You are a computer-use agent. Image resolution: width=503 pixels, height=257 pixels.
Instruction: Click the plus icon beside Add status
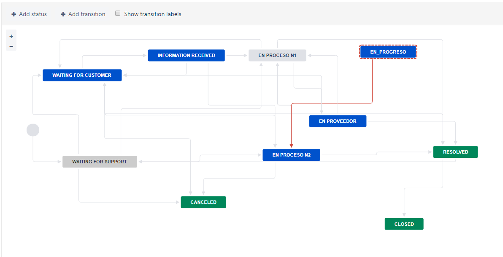(x=14, y=14)
